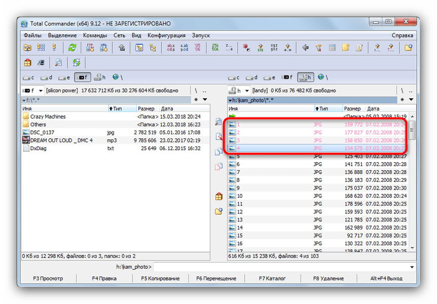The image size is (437, 304).
Task: Switch left panel to drive c
Action: click(x=28, y=78)
